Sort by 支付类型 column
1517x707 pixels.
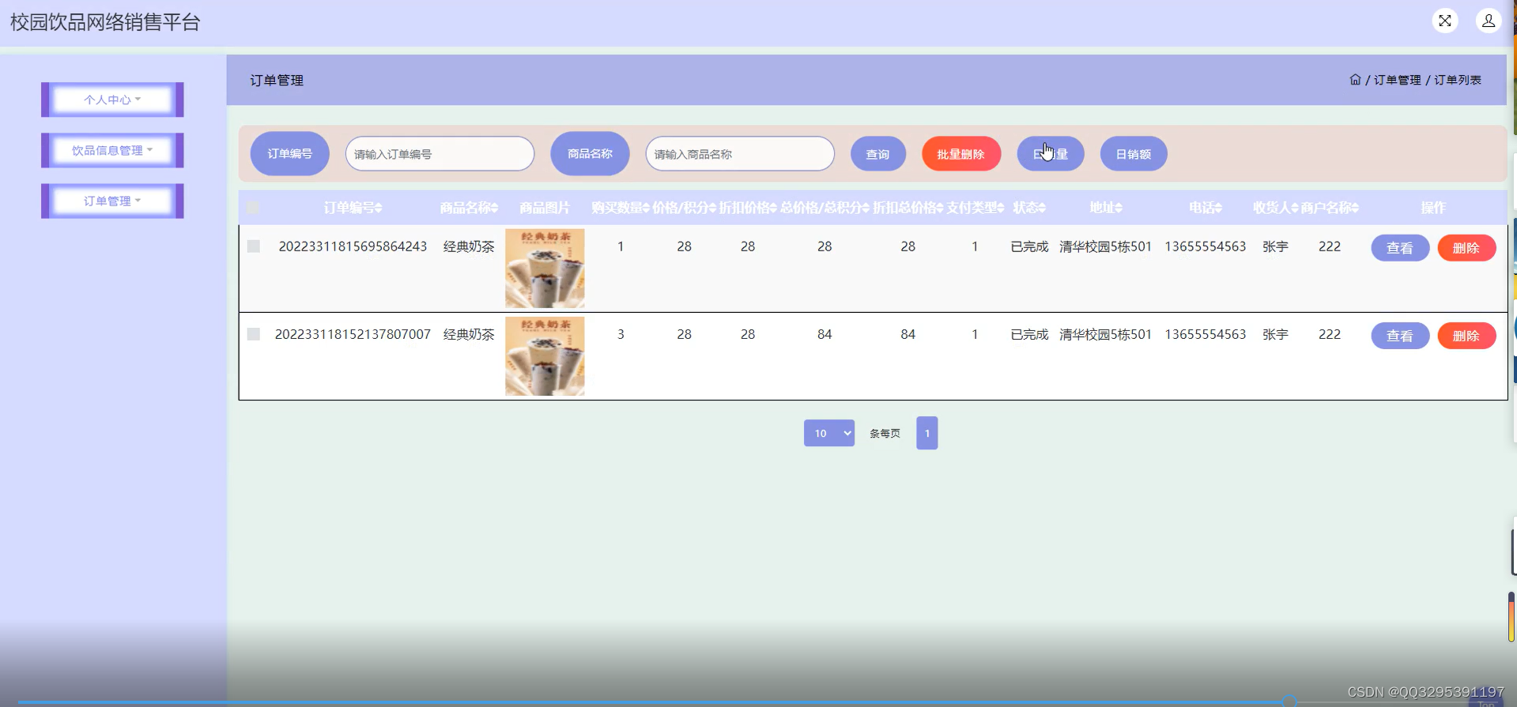tap(975, 208)
